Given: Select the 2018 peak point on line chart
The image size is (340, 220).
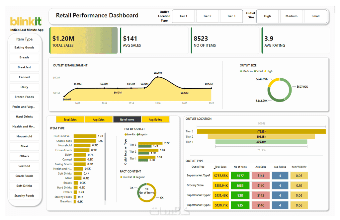Looking at the screenshot, I should [158, 77].
